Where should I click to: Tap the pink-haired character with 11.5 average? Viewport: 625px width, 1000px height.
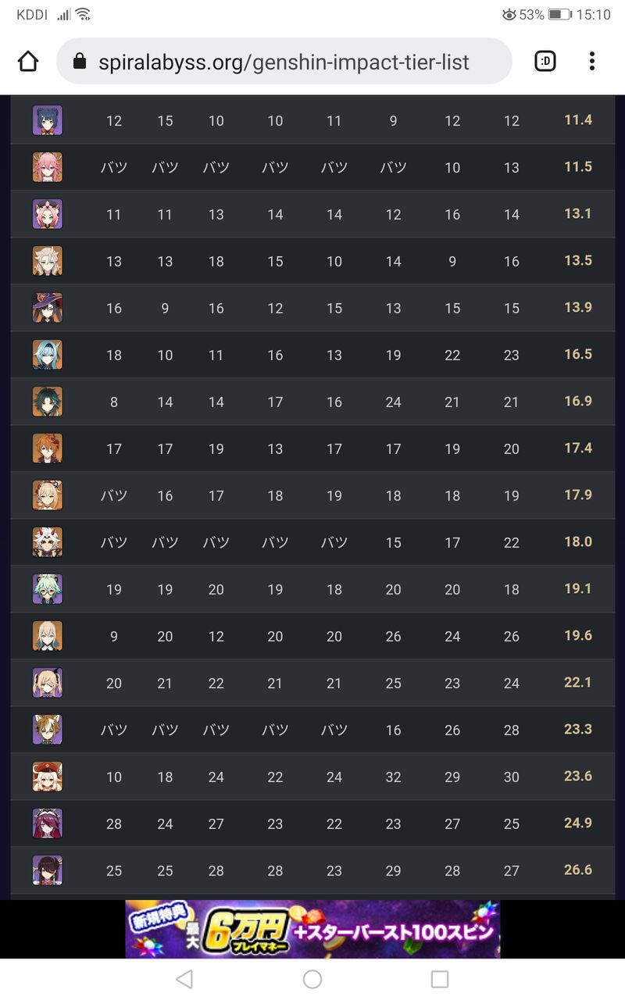pos(48,167)
